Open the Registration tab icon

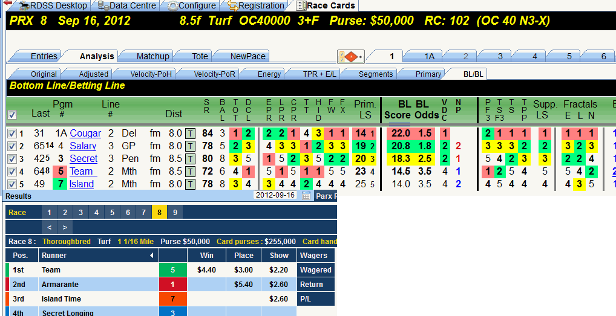232,6
